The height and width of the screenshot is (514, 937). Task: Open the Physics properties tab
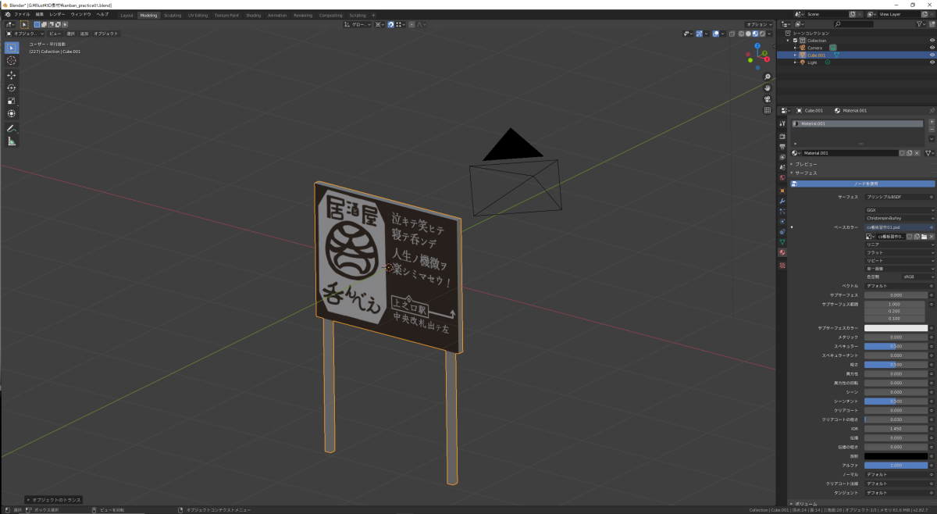point(782,221)
